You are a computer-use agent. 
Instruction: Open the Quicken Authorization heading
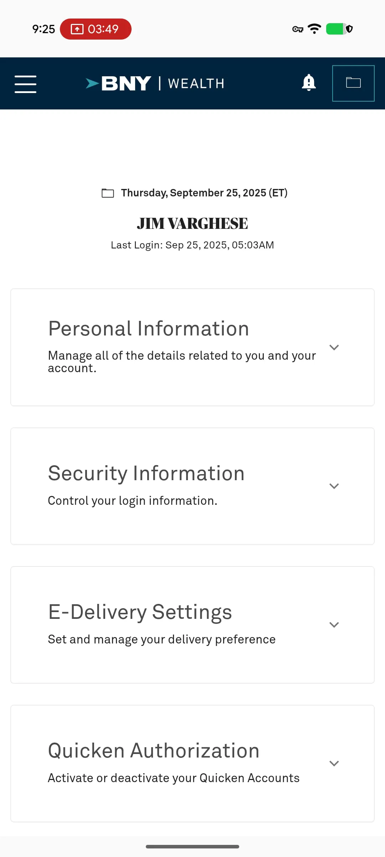[154, 750]
